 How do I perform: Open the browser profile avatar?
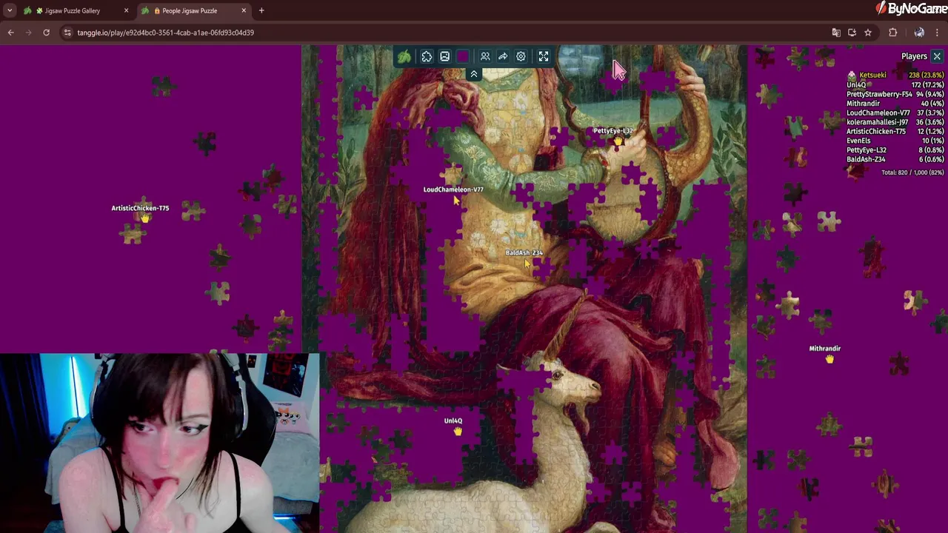(x=919, y=33)
